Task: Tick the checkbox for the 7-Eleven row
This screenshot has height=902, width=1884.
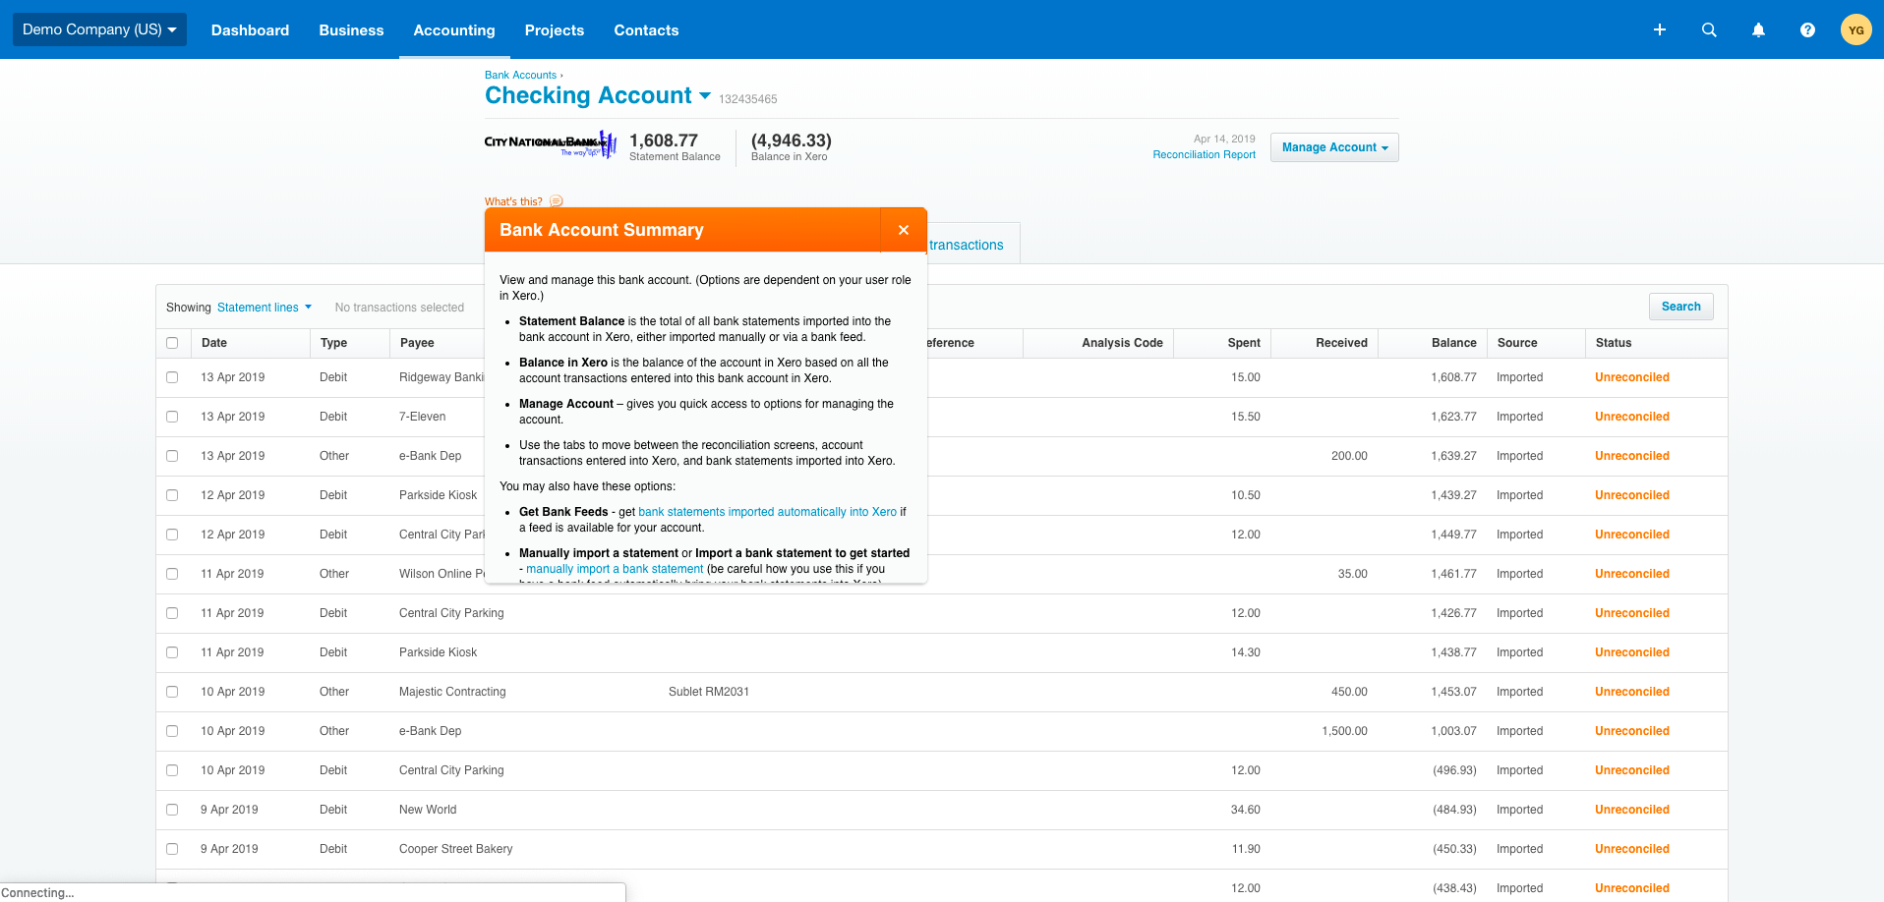Action: (x=172, y=417)
